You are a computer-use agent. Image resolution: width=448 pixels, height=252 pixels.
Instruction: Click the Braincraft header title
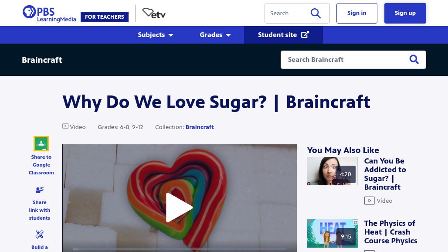click(42, 60)
